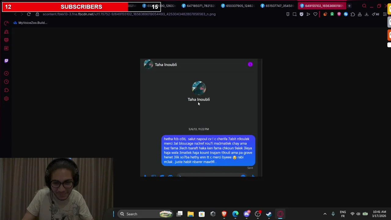Search tabs with the magnifier icon

tap(364, 6)
